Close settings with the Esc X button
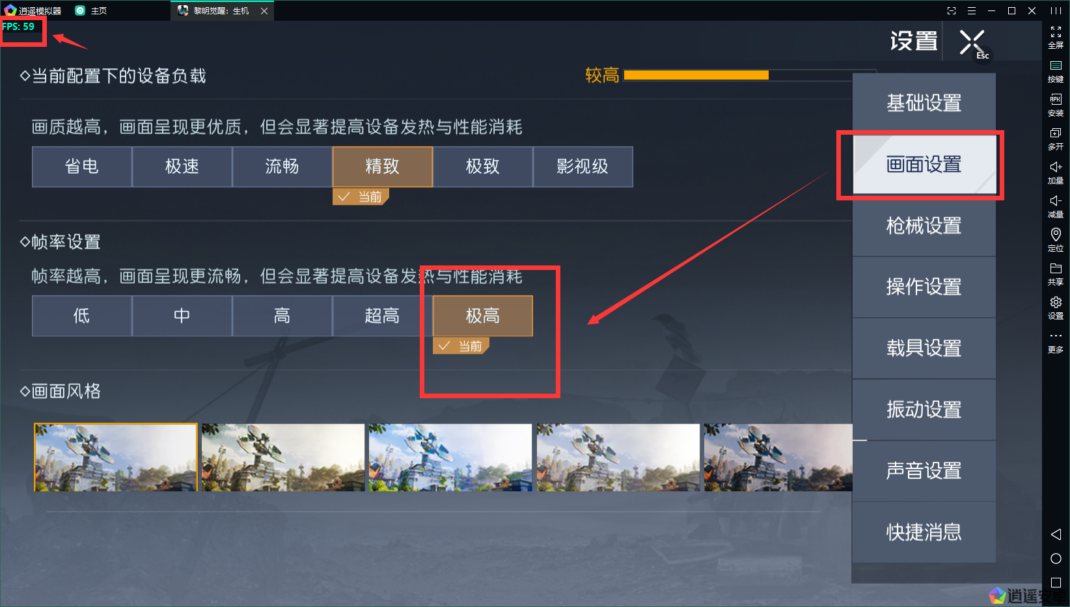Screen dimensions: 1070x607 tap(972, 43)
